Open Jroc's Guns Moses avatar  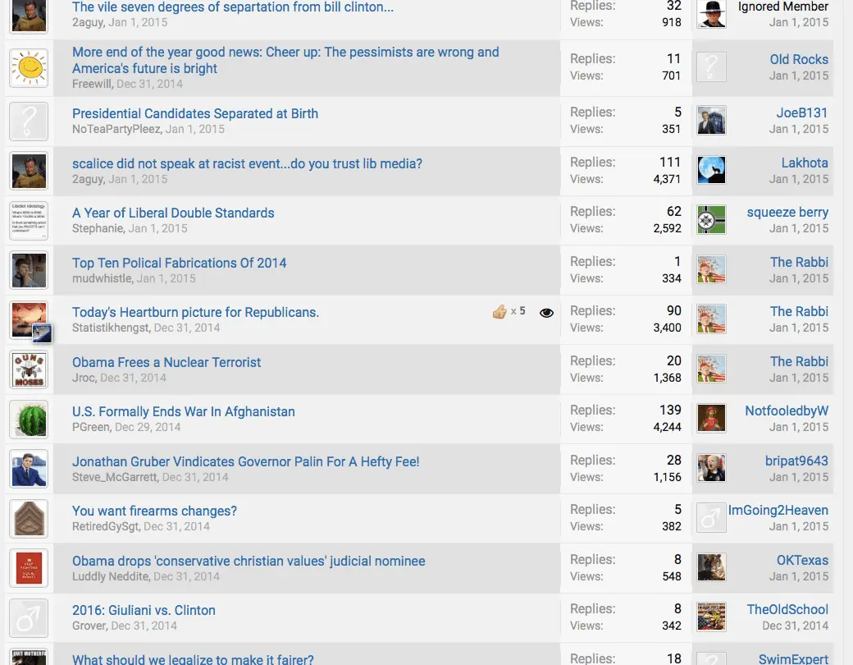click(29, 369)
